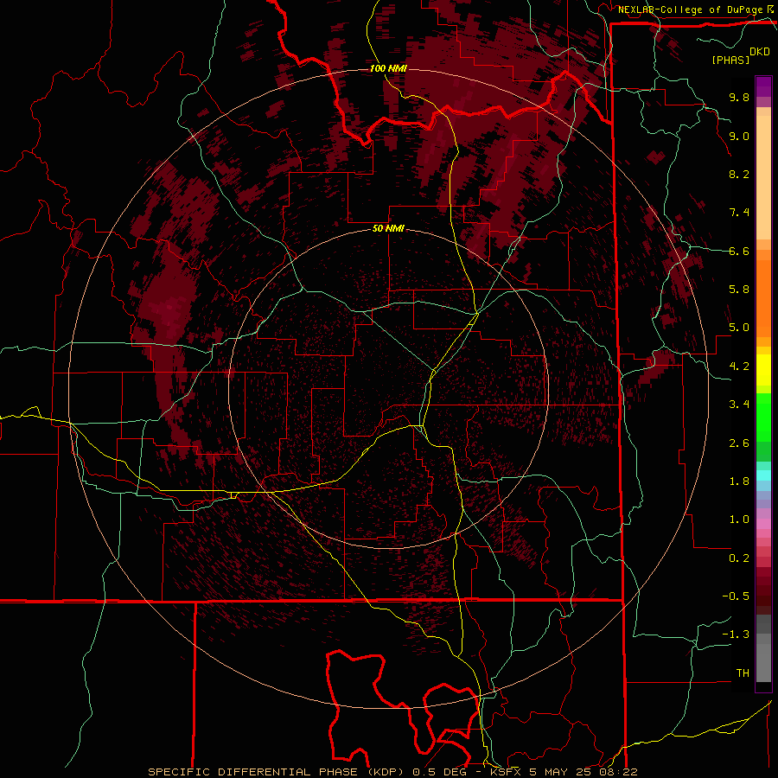The width and height of the screenshot is (778, 778).
Task: Click the 3.4 scale value
Action: pyautogui.click(x=739, y=405)
